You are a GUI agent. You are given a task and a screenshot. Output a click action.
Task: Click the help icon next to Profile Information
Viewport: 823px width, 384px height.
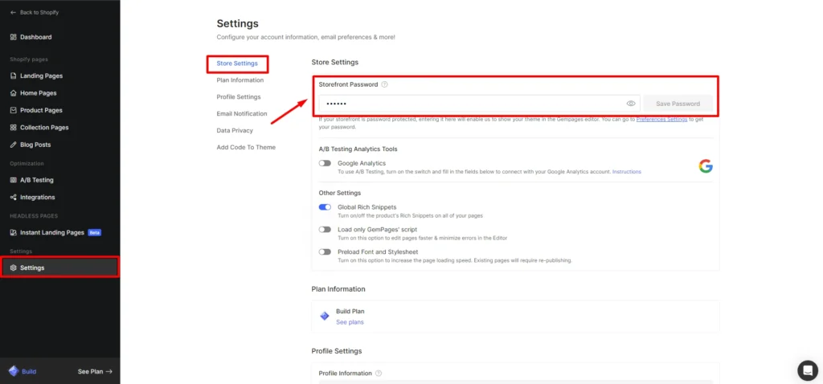pos(379,374)
